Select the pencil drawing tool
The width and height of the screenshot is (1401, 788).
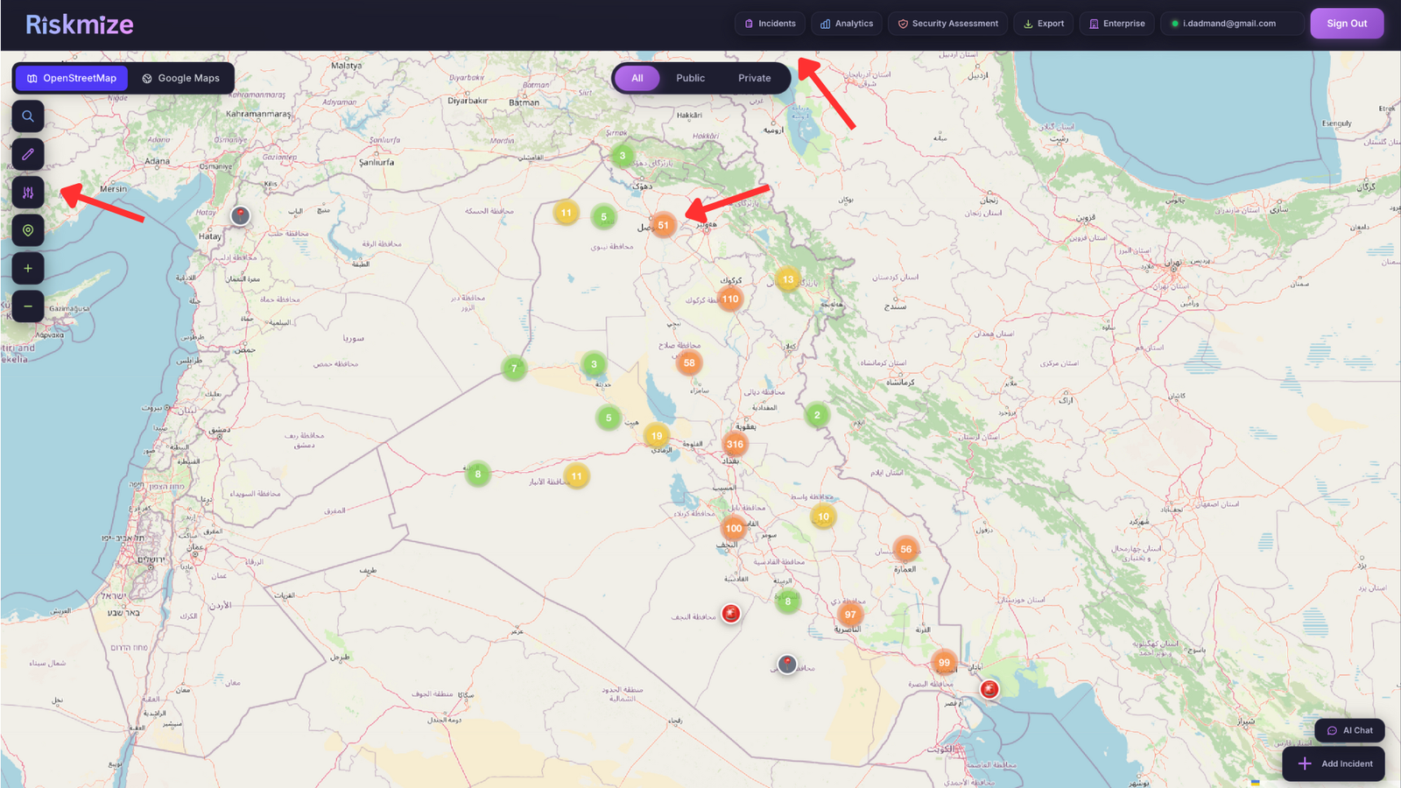[27, 154]
